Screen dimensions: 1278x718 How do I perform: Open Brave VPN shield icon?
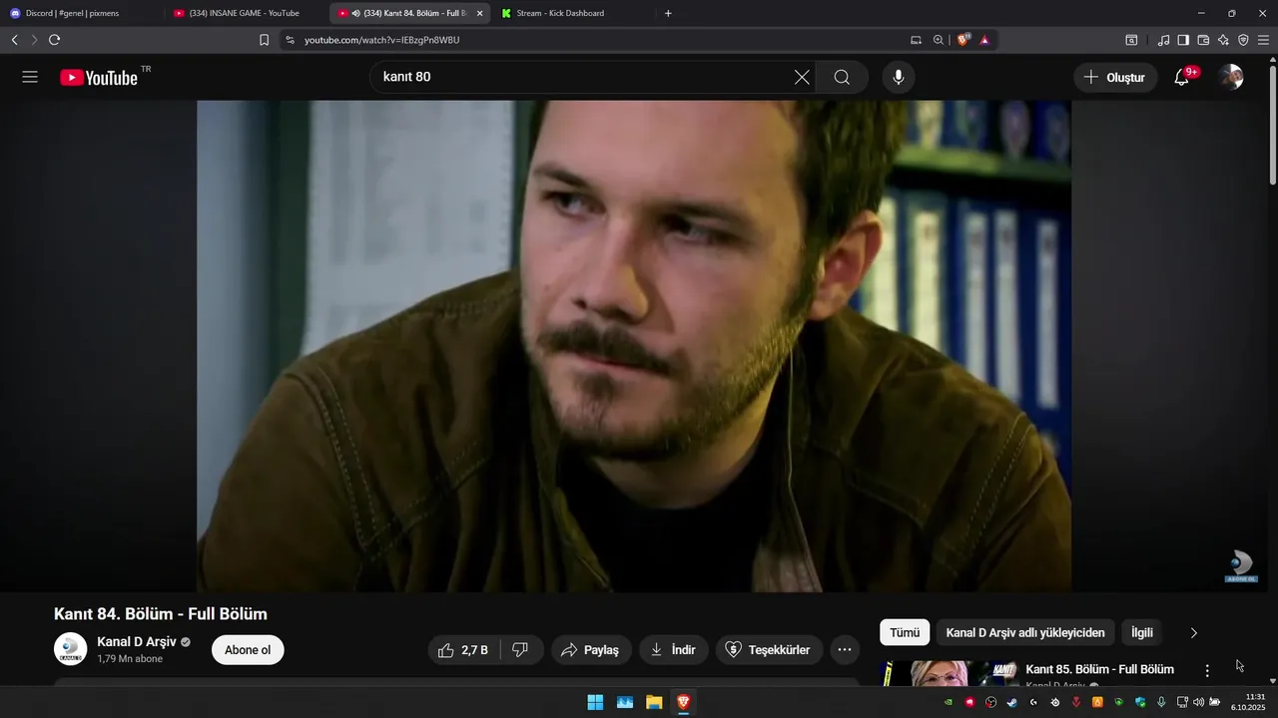pos(1243,40)
